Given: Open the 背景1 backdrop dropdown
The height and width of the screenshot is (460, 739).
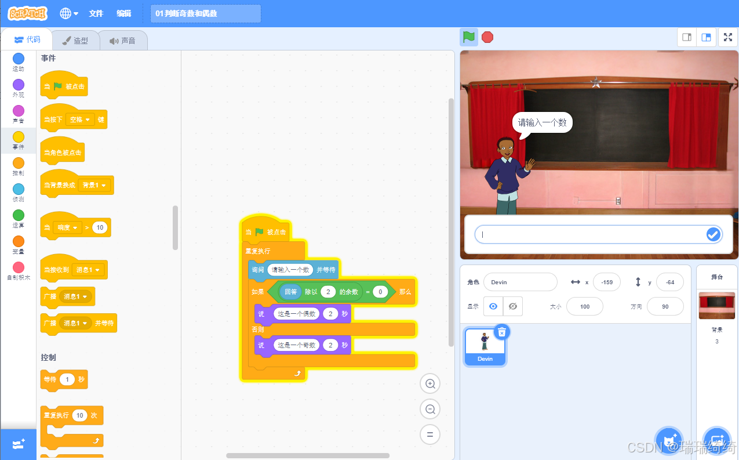Looking at the screenshot, I should (94, 185).
